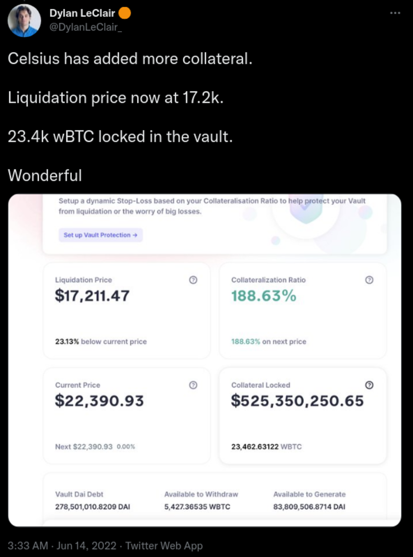Click the Twitter Web App source link

coord(164,545)
